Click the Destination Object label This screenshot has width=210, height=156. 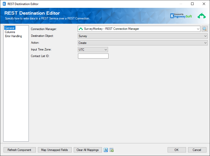coord(42,36)
